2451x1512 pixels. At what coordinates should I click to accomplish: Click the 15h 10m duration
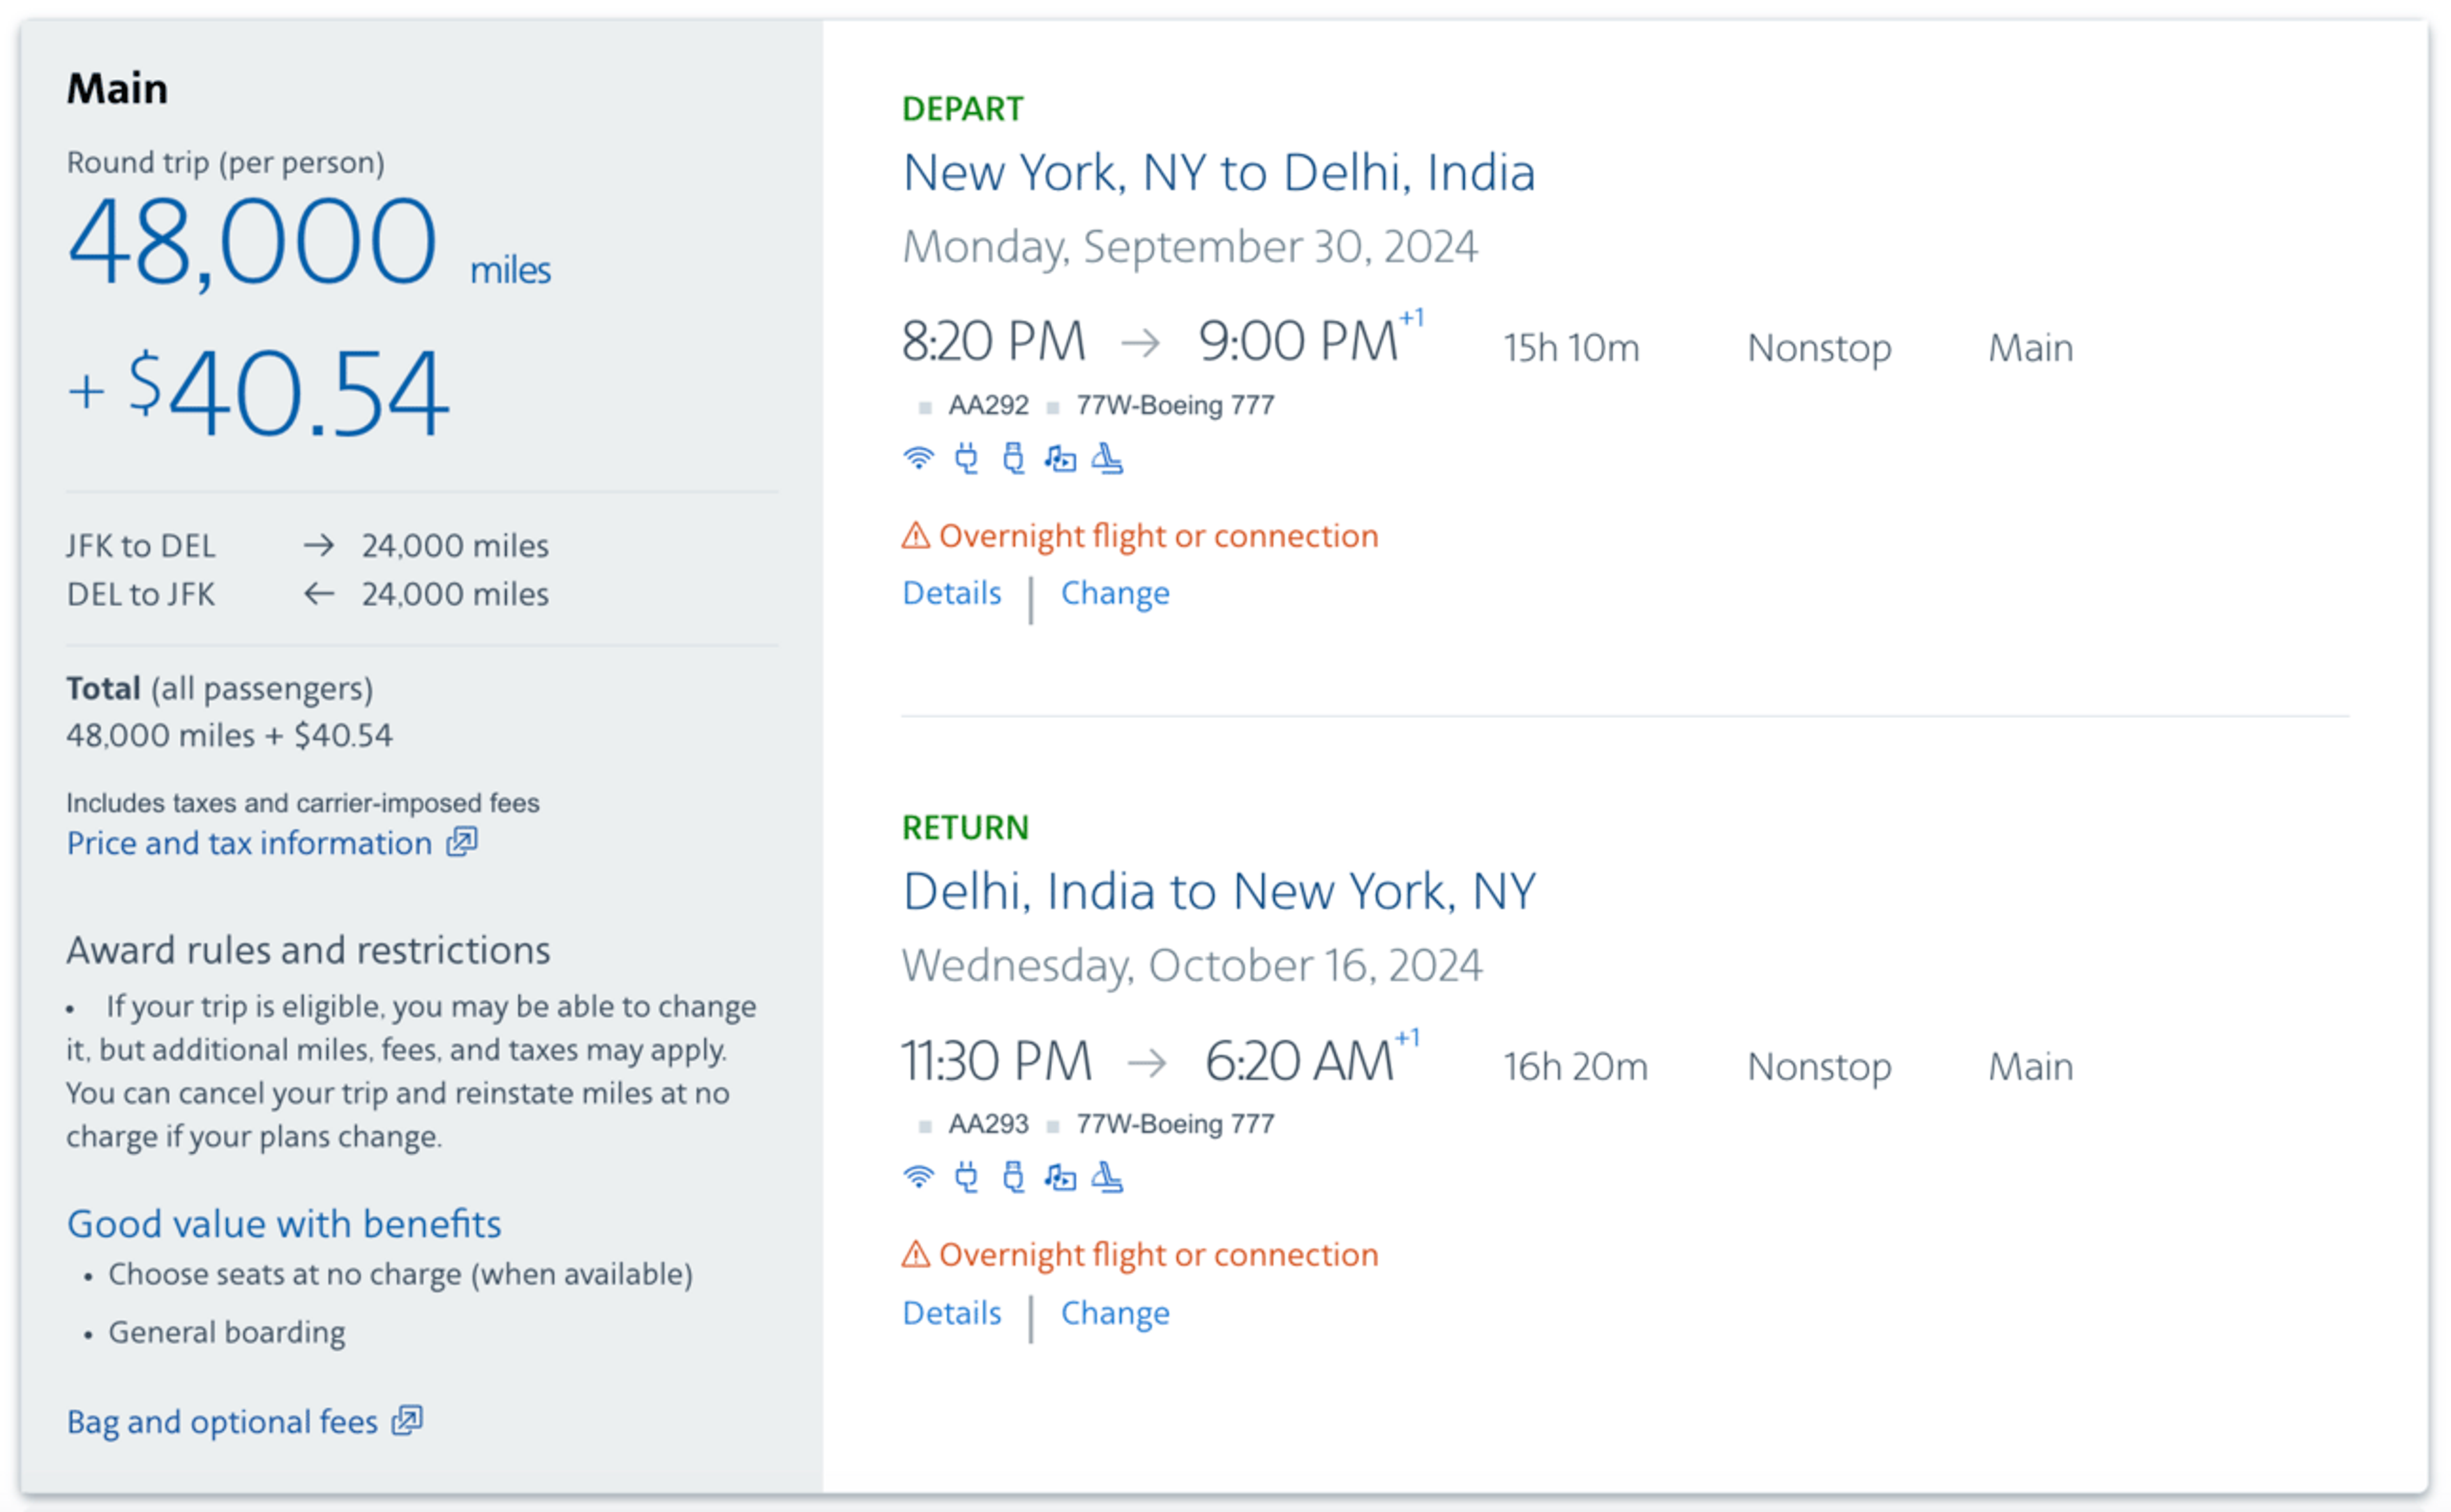pyautogui.click(x=1571, y=348)
